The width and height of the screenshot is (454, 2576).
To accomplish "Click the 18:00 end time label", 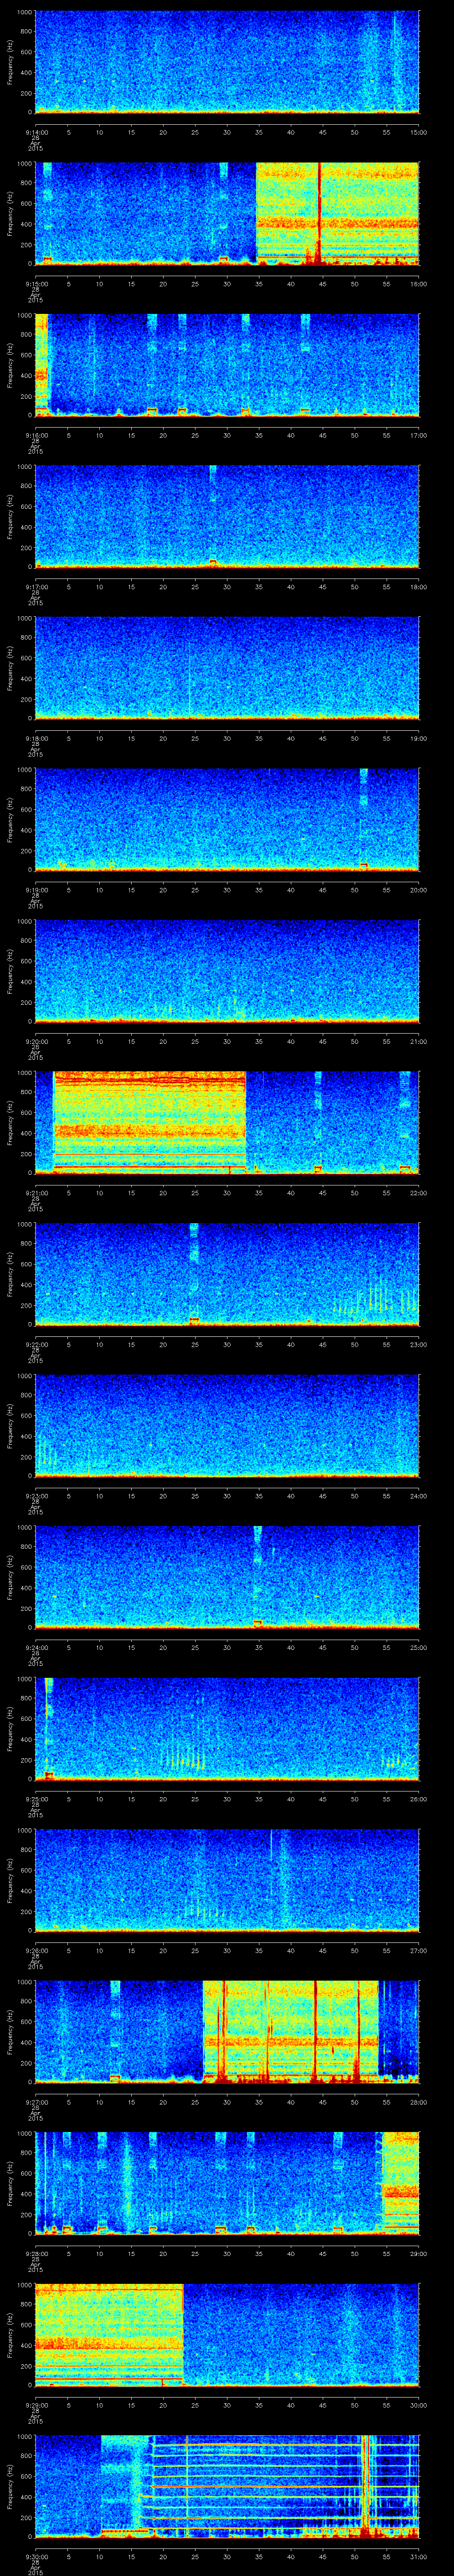I will click(x=419, y=587).
